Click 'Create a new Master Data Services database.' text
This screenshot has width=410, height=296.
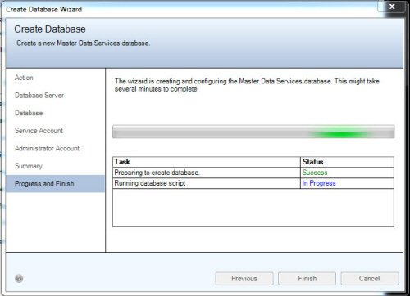pos(84,43)
